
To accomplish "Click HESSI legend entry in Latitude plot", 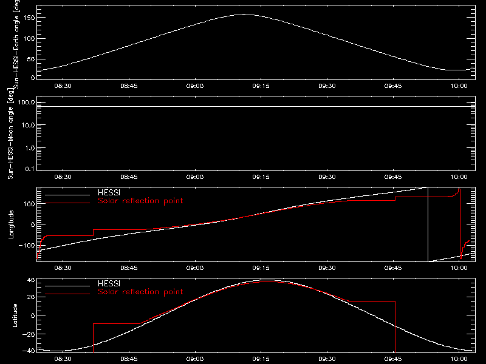I will coord(109,283).
